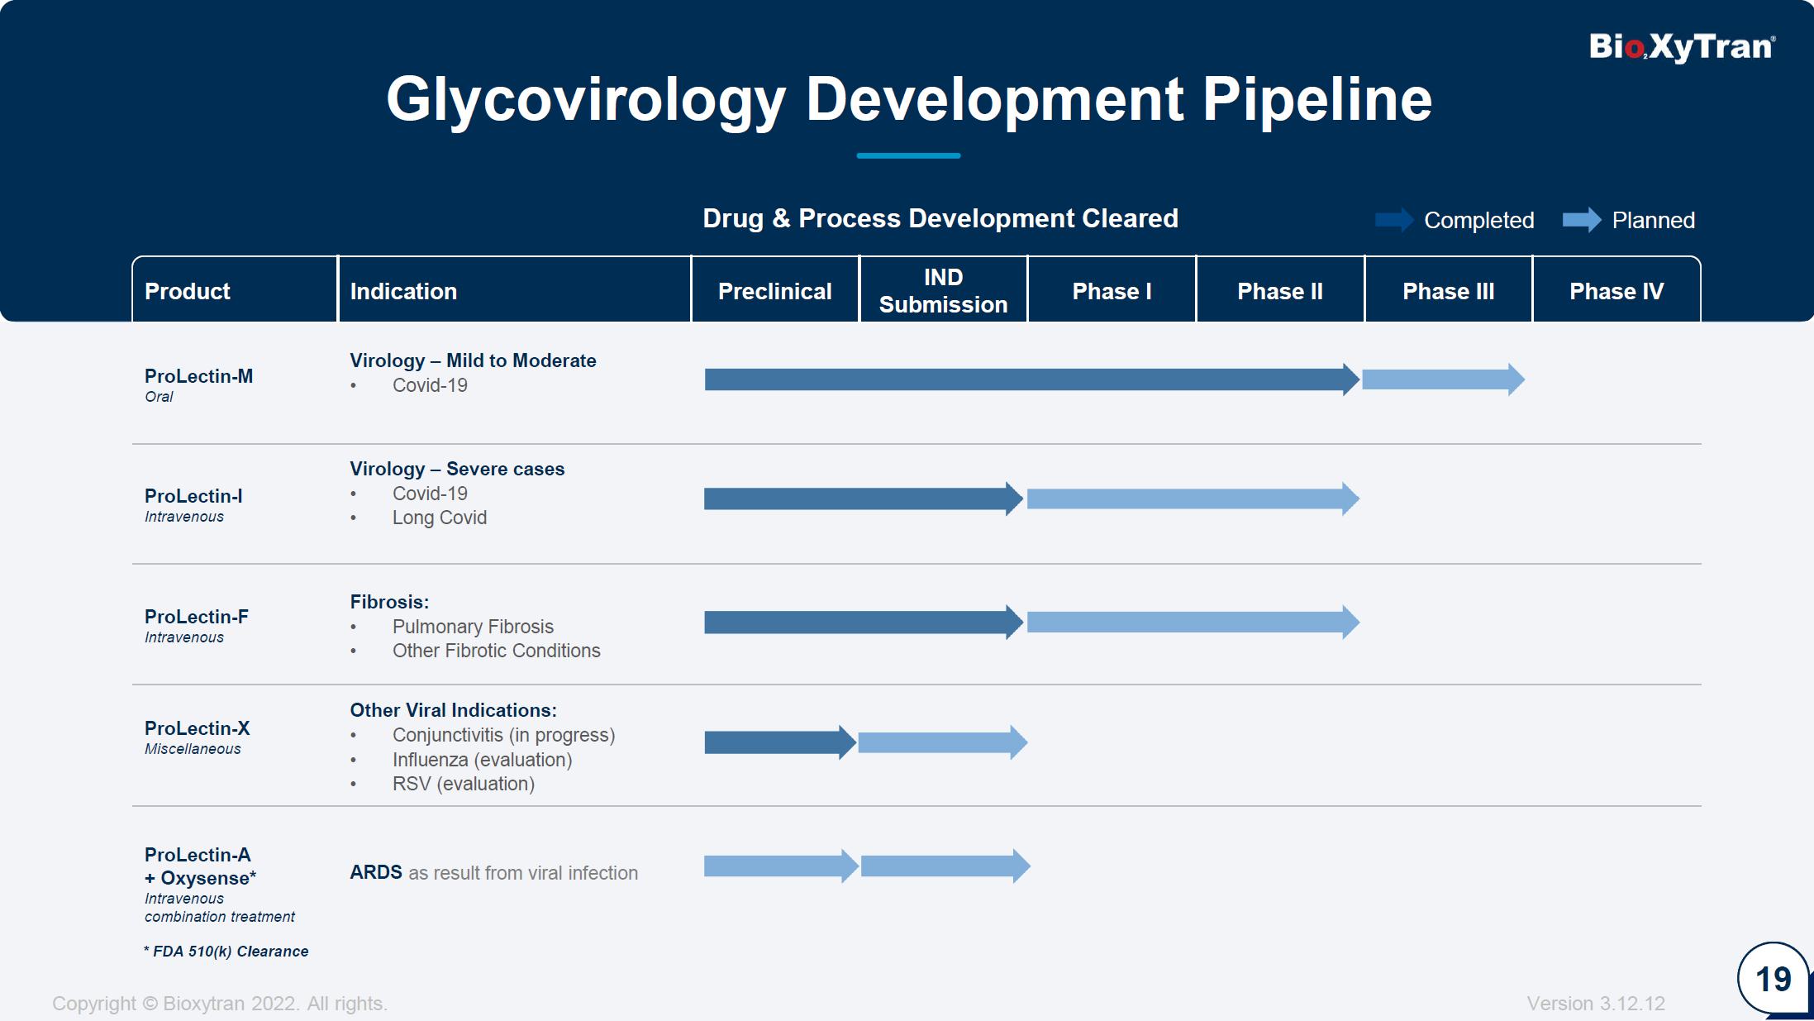Select the Phase II column header
Viewport: 1814px width, 1021px height.
tap(1280, 290)
